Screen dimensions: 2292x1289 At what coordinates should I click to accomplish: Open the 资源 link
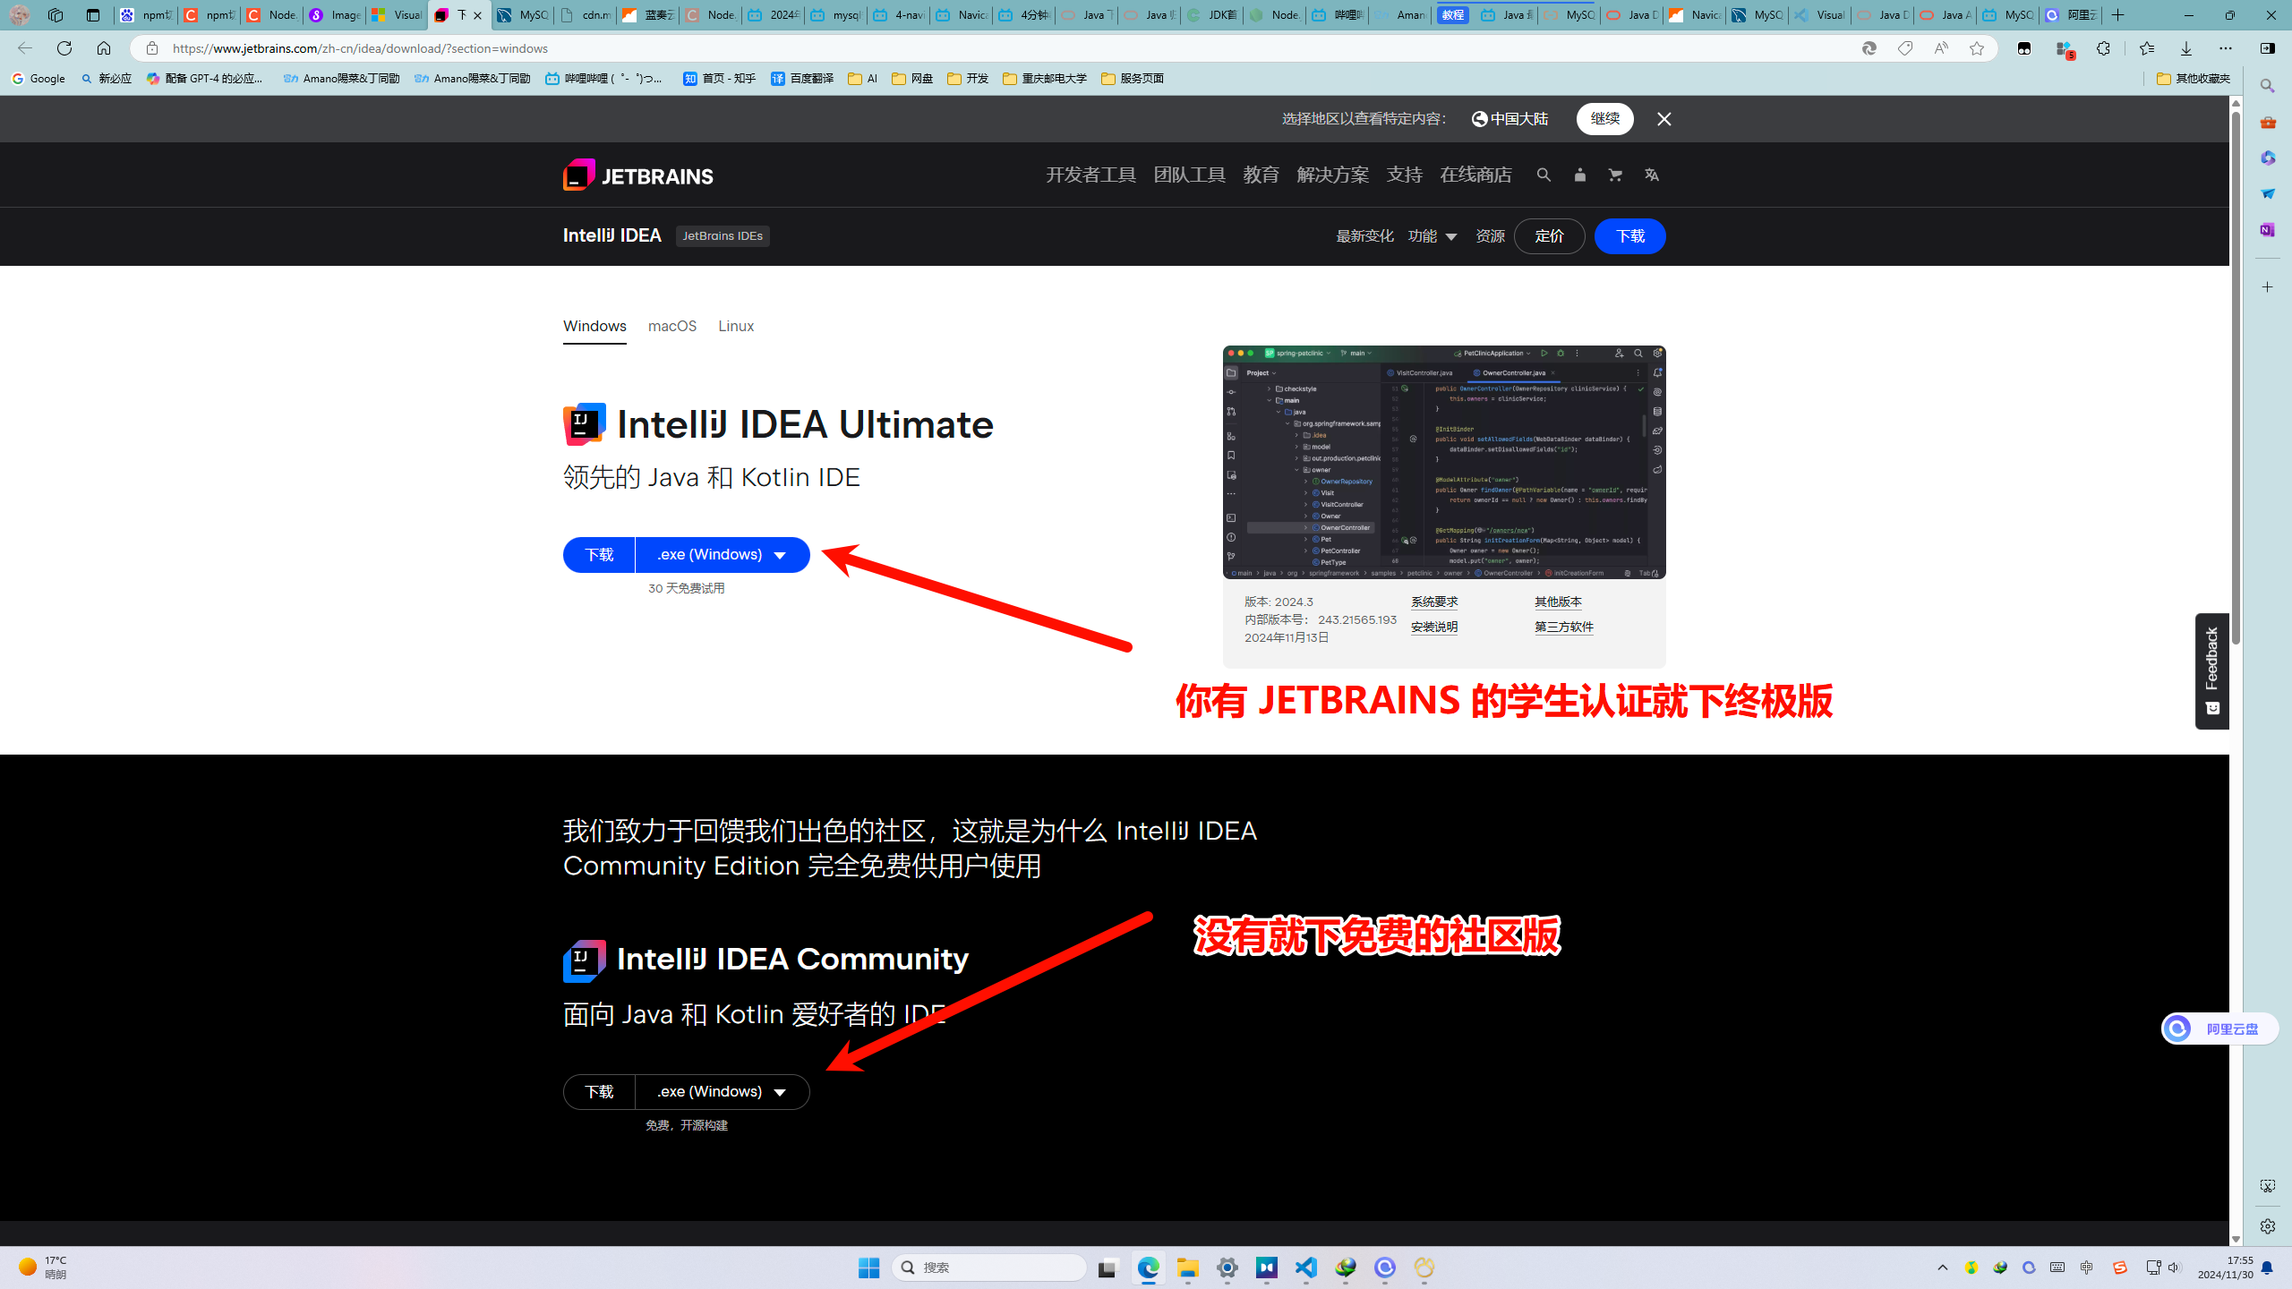[x=1490, y=236]
